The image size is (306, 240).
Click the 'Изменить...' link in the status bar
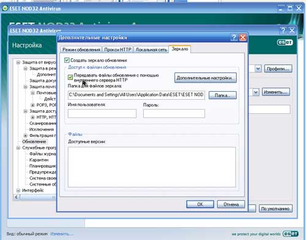[62, 234]
